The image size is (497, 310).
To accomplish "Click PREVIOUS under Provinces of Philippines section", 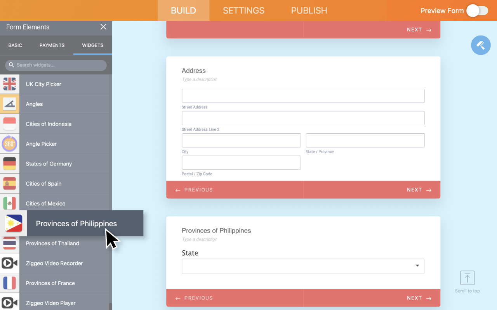I will [194, 298].
